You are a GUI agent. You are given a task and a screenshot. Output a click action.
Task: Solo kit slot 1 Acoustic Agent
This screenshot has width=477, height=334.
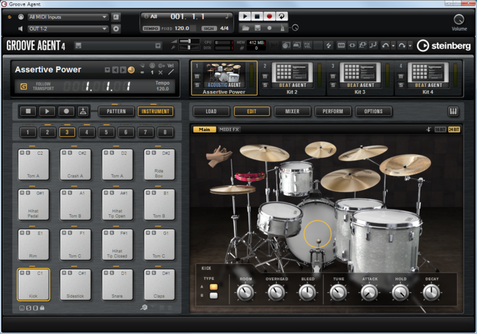(x=197, y=85)
